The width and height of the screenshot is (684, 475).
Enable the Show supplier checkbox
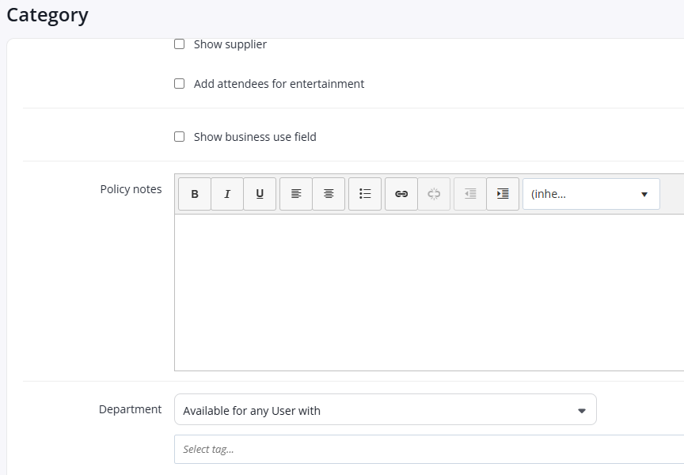pyautogui.click(x=179, y=44)
